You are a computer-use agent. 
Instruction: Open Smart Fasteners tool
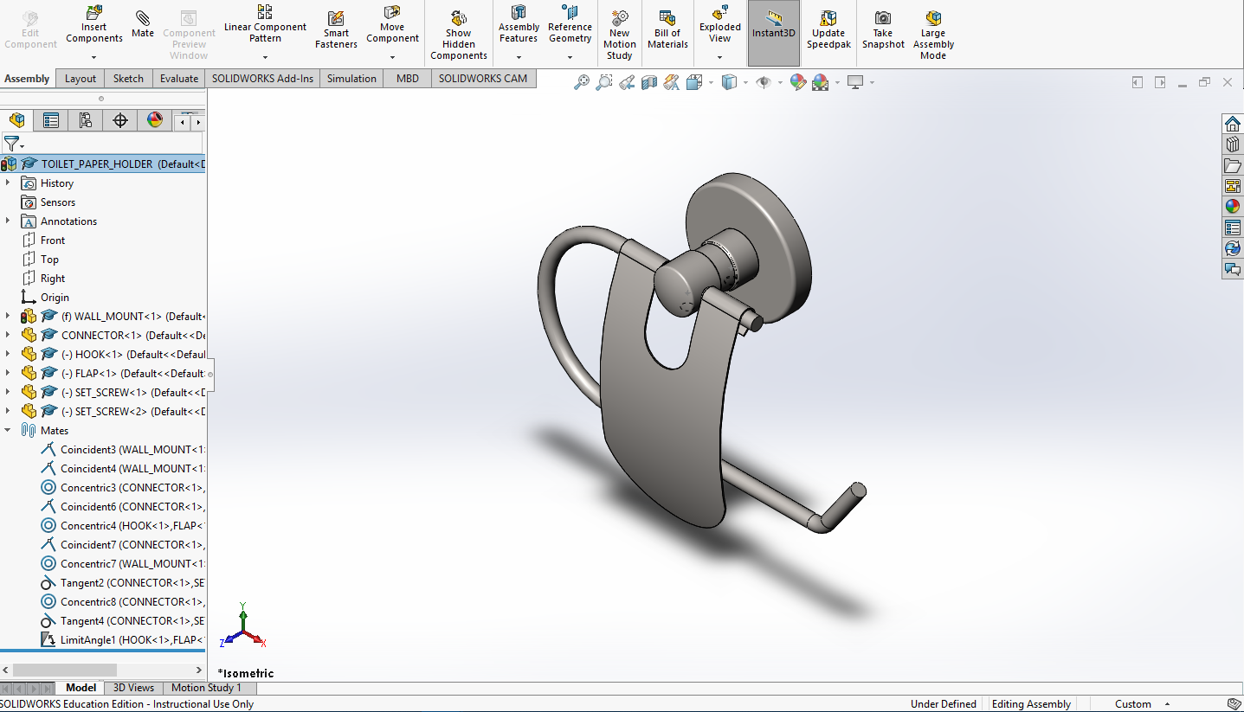coord(336,18)
